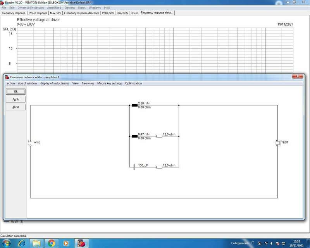The width and height of the screenshot is (310, 248).
Task: Open the 'Mouse key settings' menu
Action: coord(109,83)
